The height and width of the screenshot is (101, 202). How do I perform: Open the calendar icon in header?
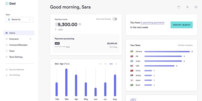click(179, 7)
